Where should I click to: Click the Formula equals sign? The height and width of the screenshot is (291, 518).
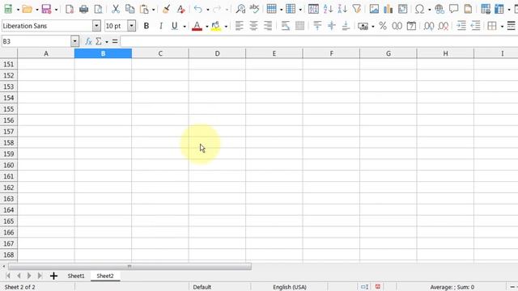point(115,41)
